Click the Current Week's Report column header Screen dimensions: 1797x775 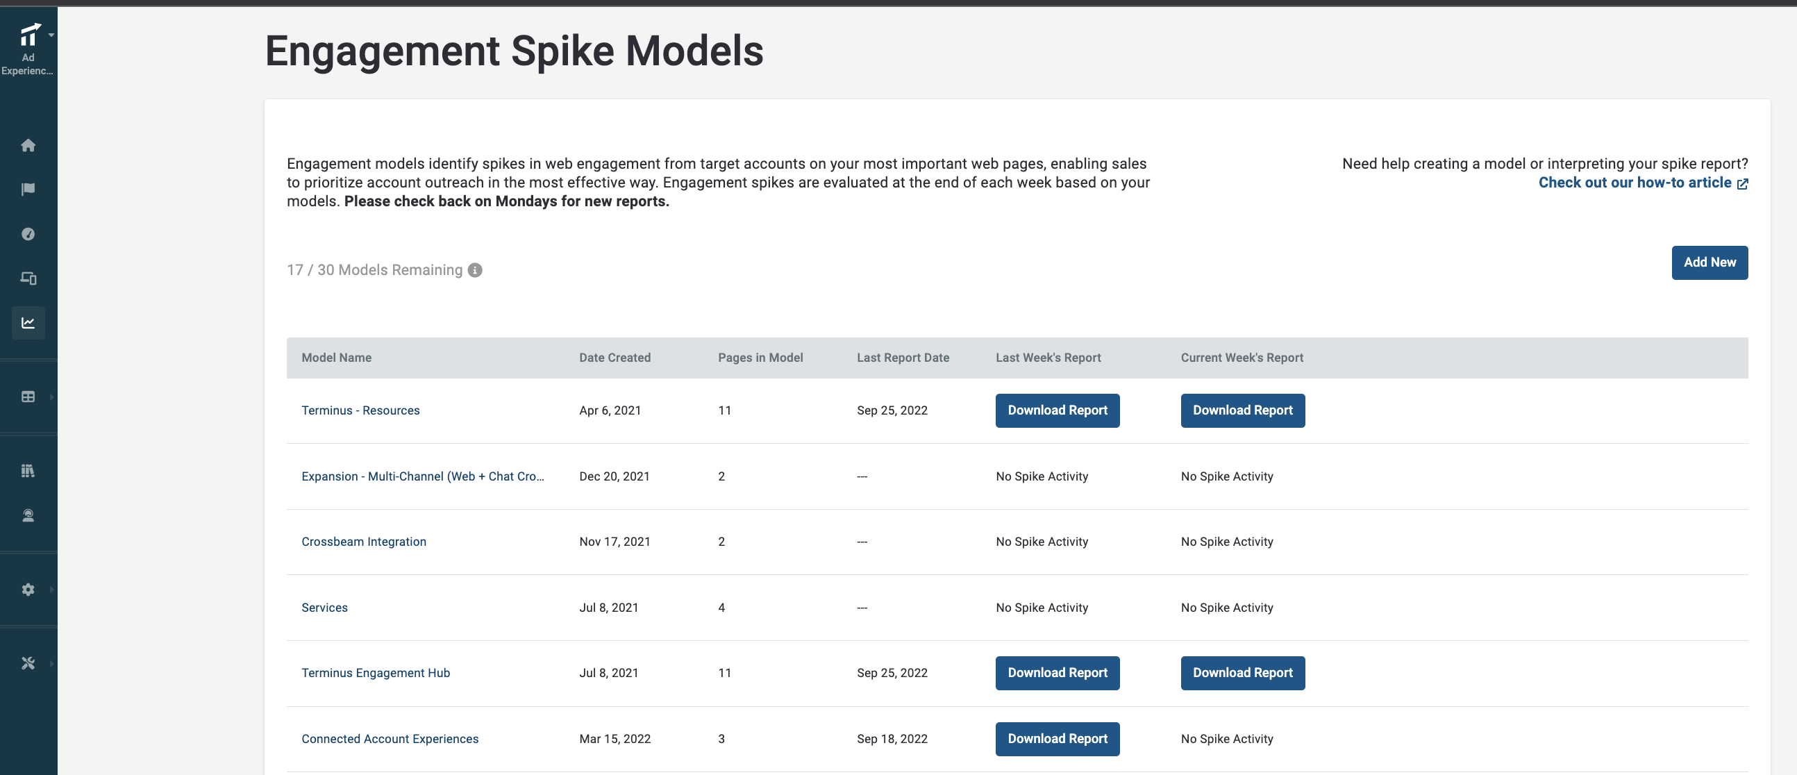pos(1242,358)
